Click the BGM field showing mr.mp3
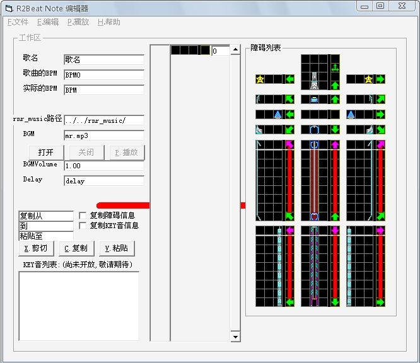 (104, 135)
